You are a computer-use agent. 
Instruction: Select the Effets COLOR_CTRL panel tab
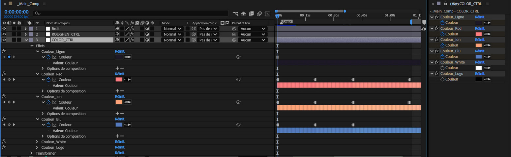pyautogui.click(x=466, y=4)
